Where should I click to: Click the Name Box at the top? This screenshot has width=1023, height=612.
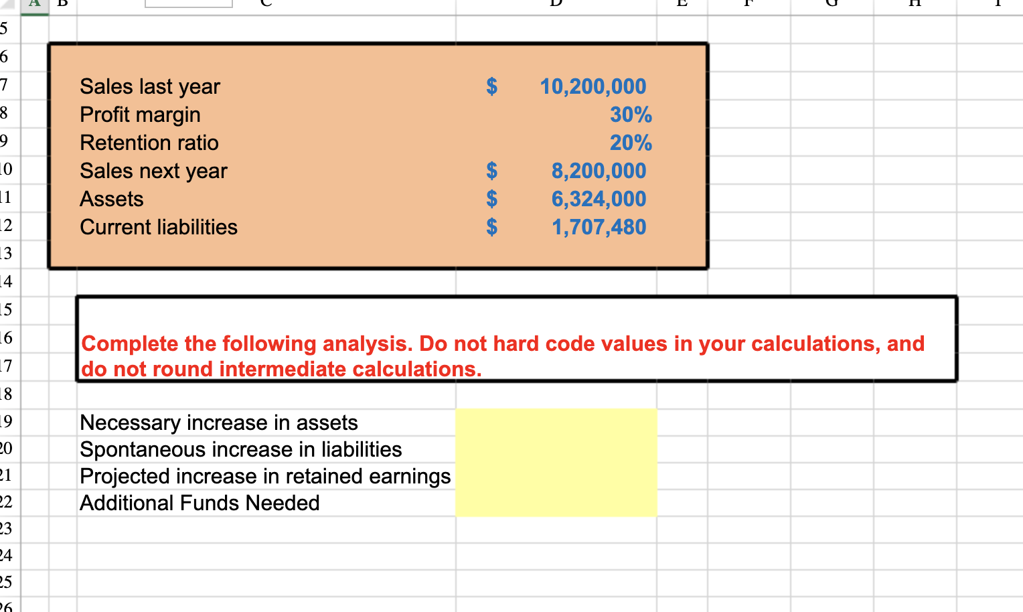[187, 2]
